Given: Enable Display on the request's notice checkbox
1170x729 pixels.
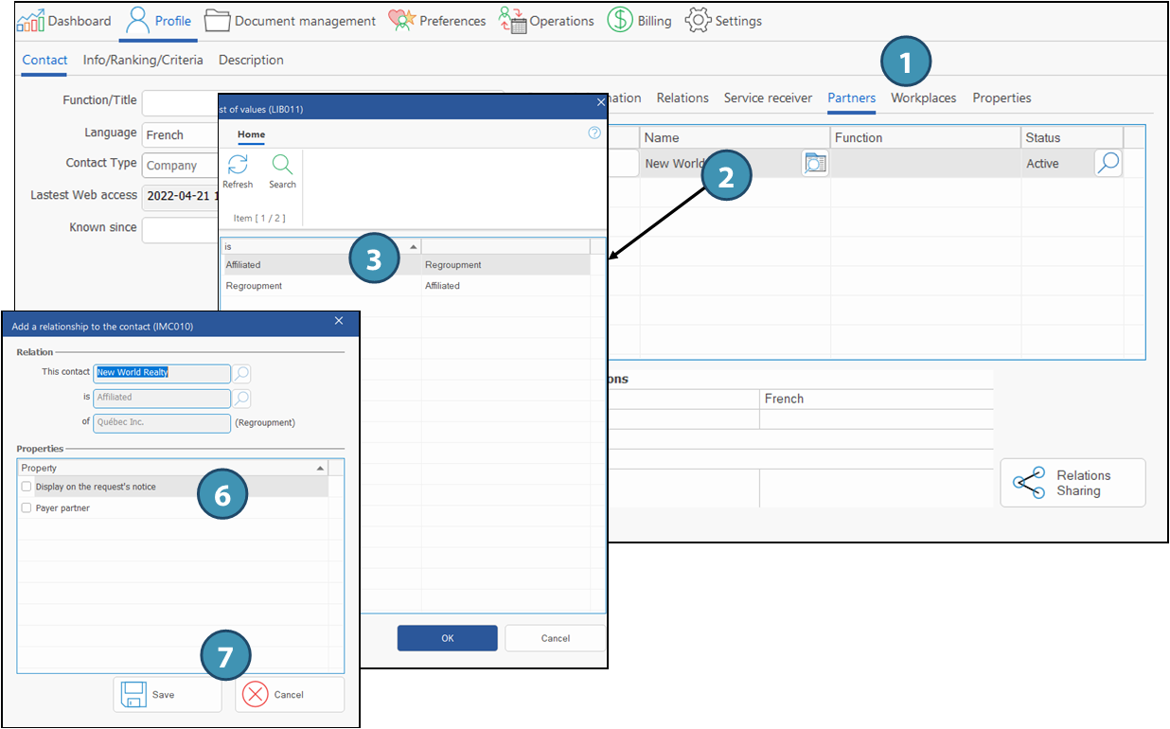Looking at the screenshot, I should pyautogui.click(x=27, y=487).
